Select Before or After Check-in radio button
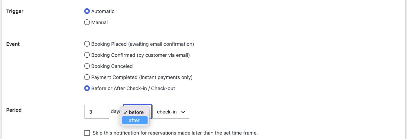This screenshot has height=139, width=407. coord(87,88)
